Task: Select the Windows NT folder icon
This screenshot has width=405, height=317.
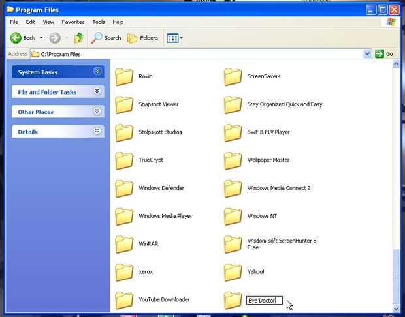Action: pyautogui.click(x=233, y=216)
